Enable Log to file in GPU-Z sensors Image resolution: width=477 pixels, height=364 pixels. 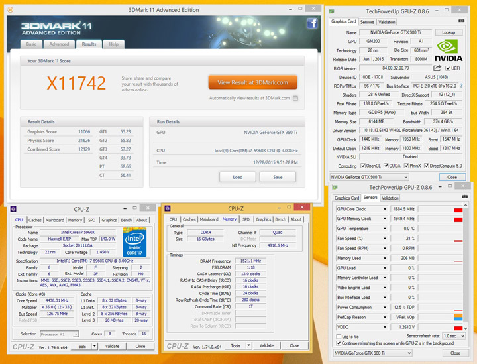339,337
